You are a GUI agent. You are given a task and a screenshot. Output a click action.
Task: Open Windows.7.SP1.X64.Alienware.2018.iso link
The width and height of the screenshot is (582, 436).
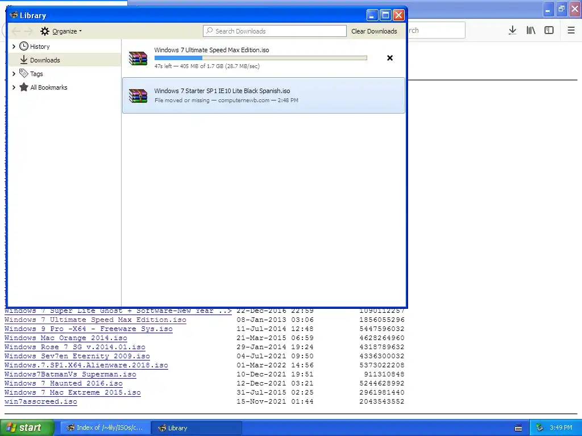point(86,365)
